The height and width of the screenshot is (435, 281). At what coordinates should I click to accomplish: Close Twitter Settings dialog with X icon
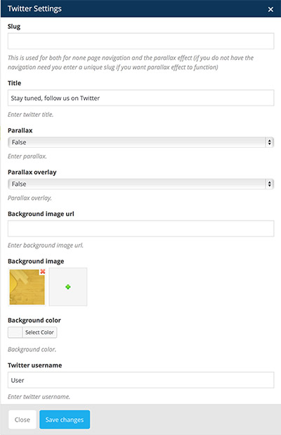click(x=270, y=9)
